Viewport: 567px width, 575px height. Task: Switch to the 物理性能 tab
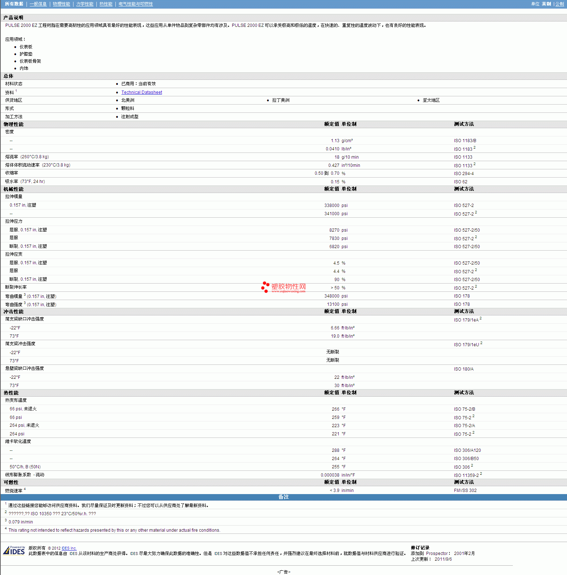click(x=61, y=4)
